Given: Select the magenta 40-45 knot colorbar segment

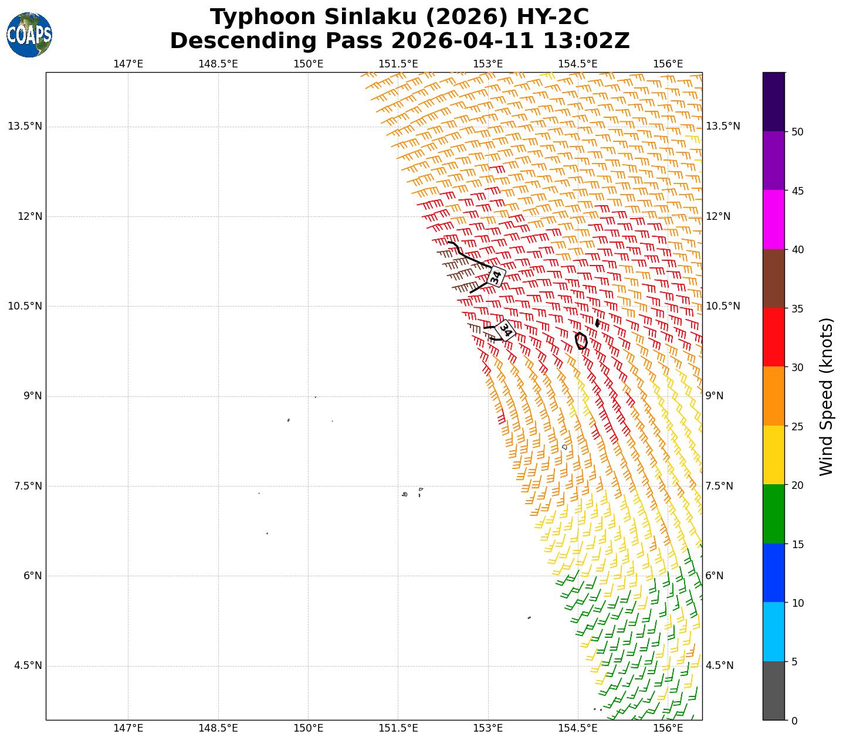Looking at the screenshot, I should click(773, 220).
